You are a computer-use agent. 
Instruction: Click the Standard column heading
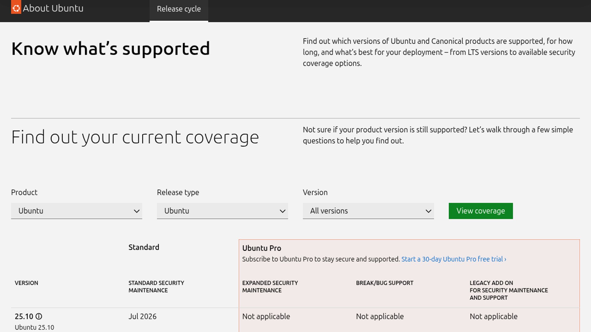click(x=144, y=247)
